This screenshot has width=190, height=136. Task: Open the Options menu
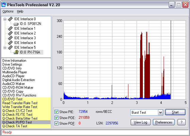tap(8, 11)
